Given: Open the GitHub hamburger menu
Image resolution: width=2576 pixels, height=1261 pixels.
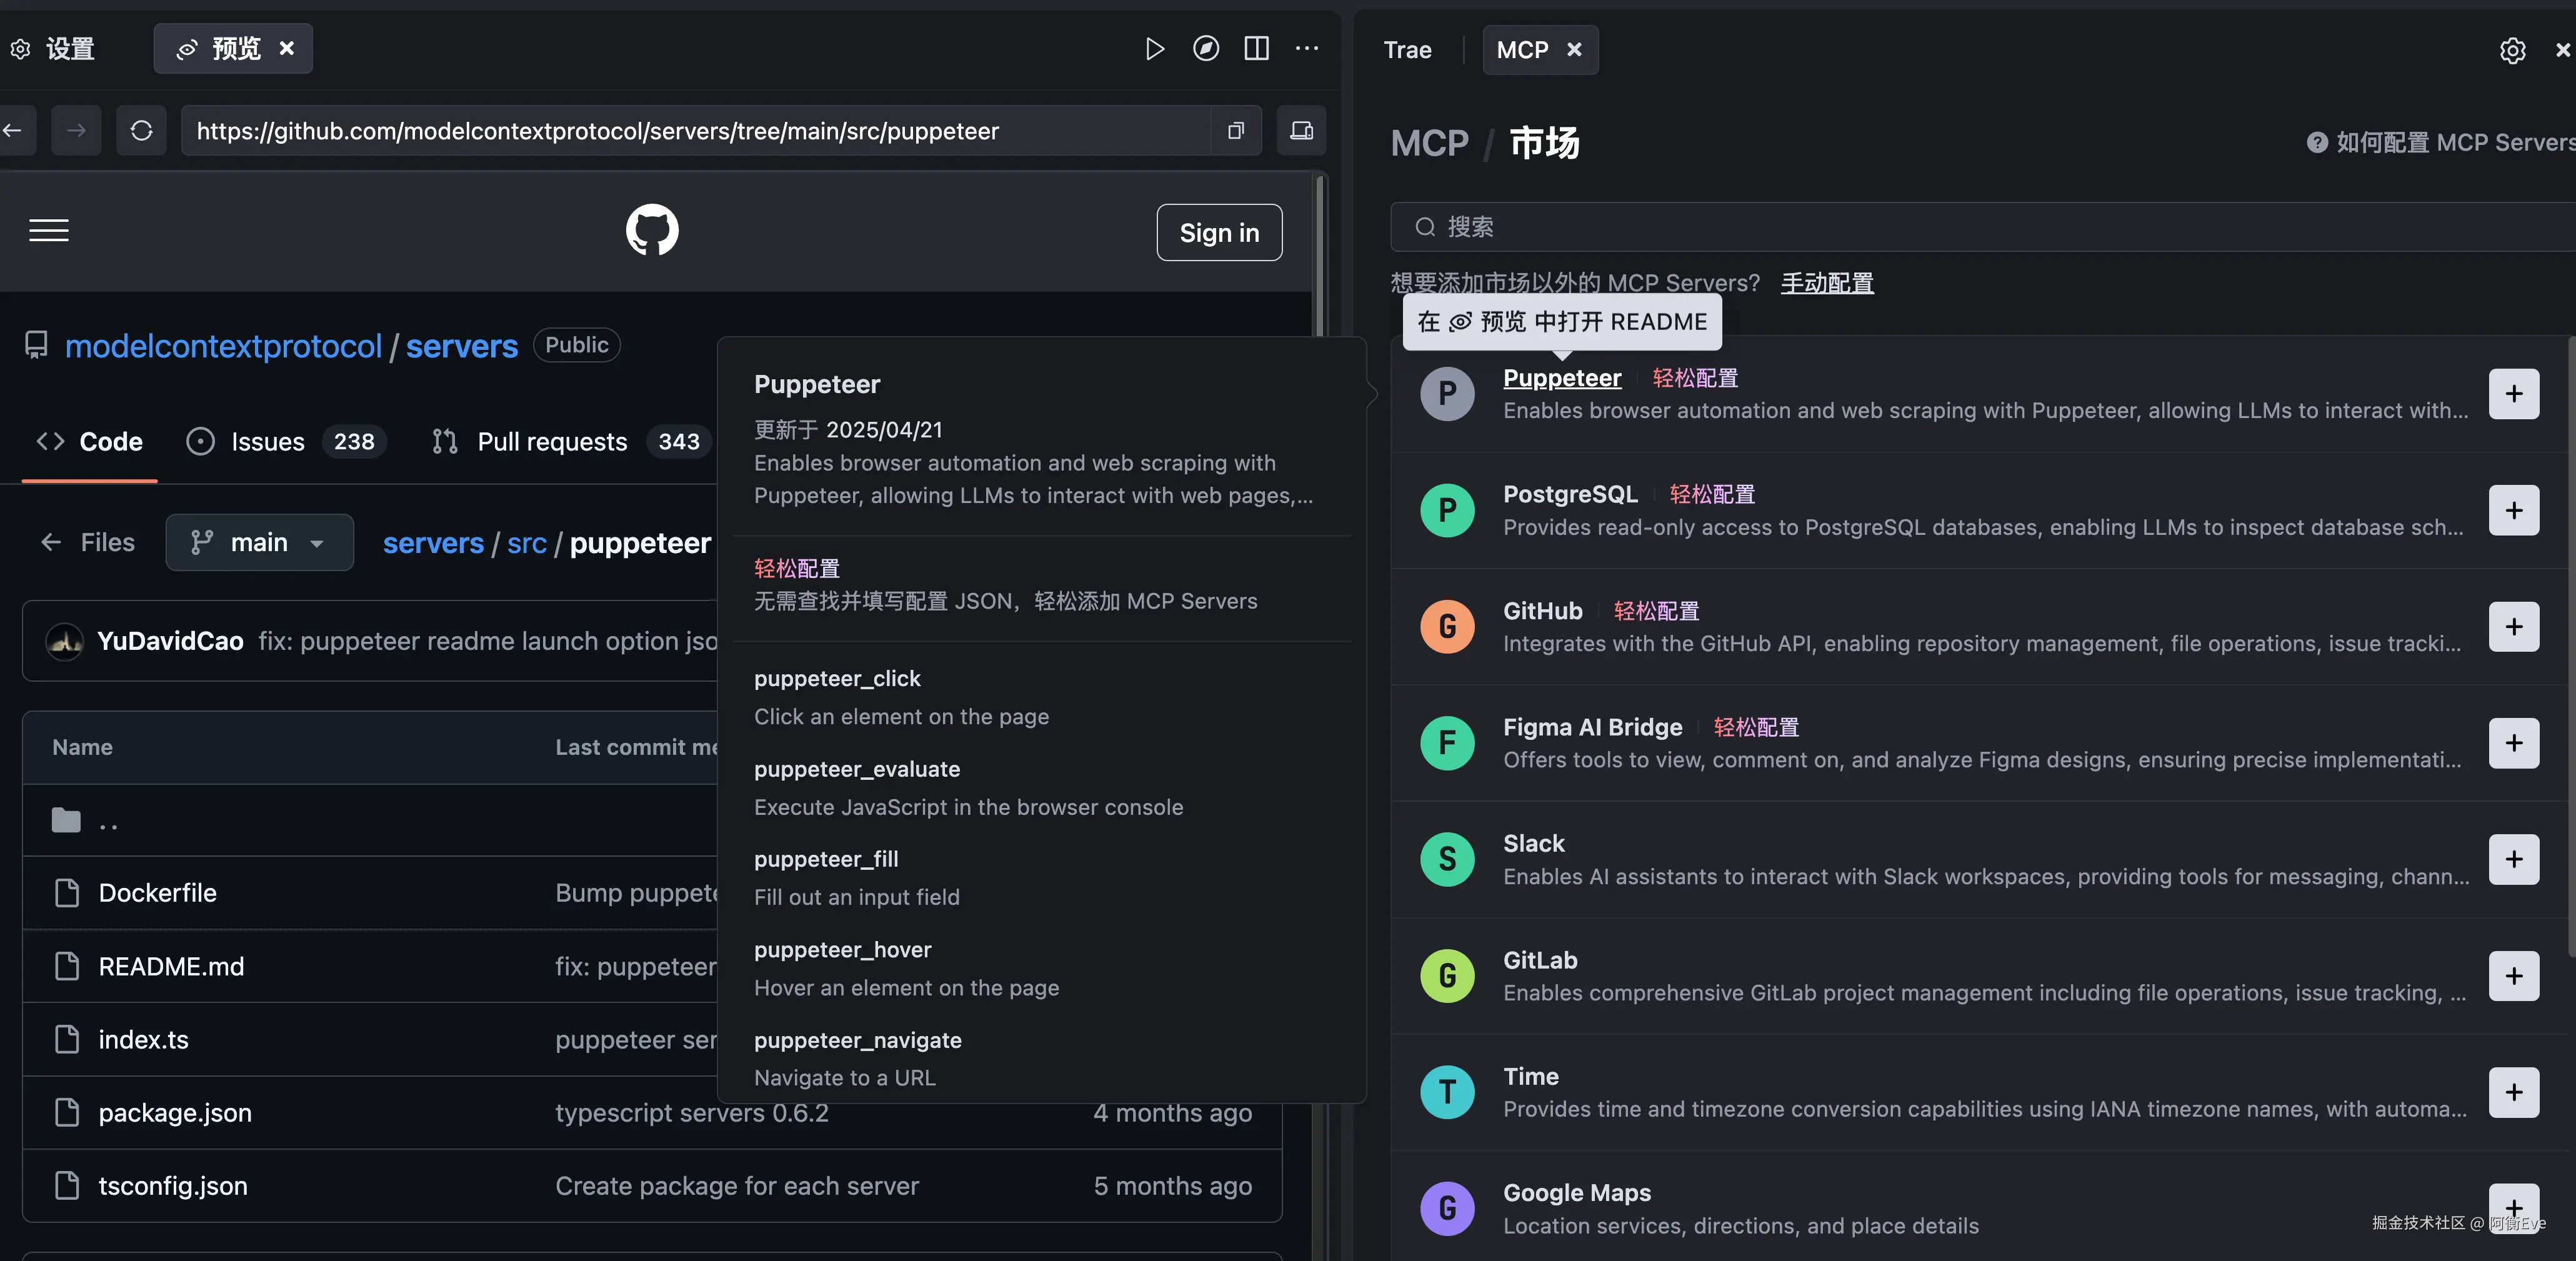Looking at the screenshot, I should (x=49, y=231).
